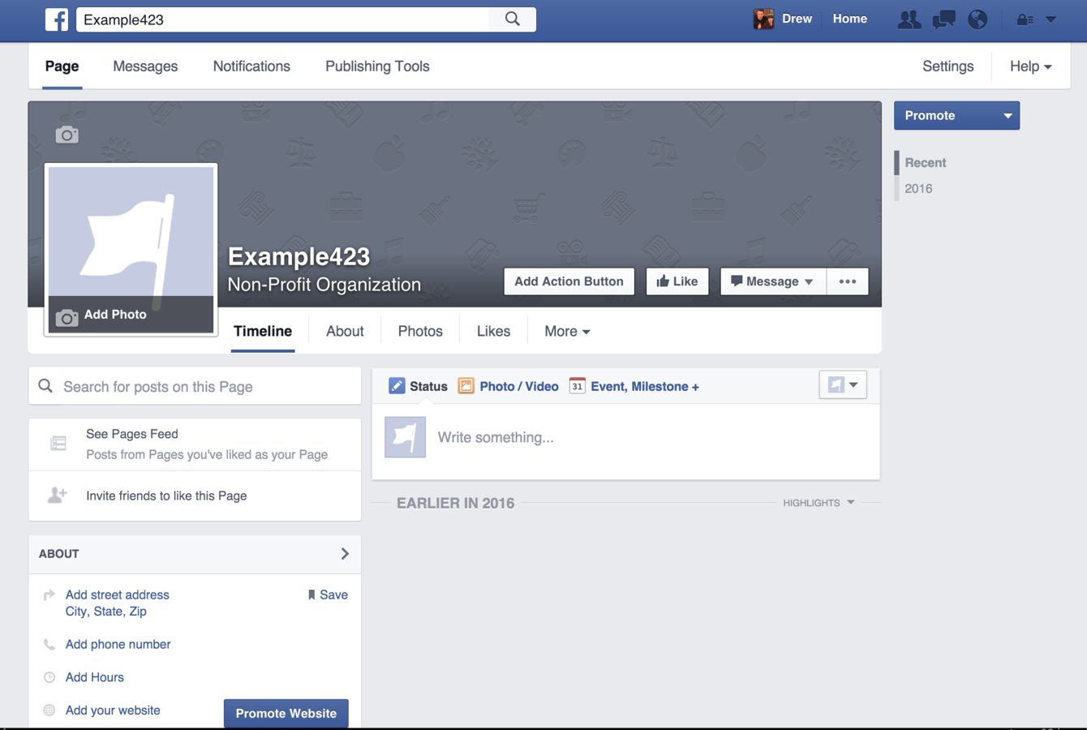Click the phone icon beside Add phone number

click(x=49, y=644)
